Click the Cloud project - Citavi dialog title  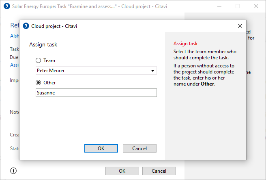pos(54,26)
